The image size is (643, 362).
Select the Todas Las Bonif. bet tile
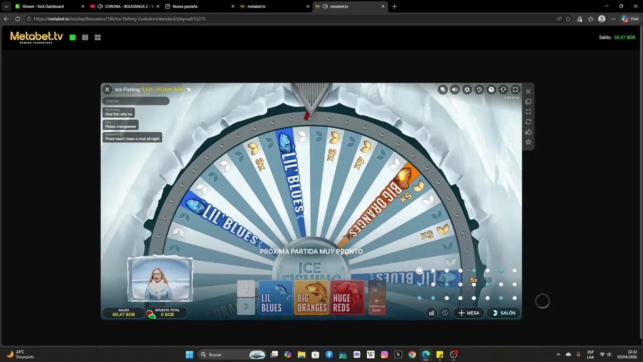tap(377, 298)
